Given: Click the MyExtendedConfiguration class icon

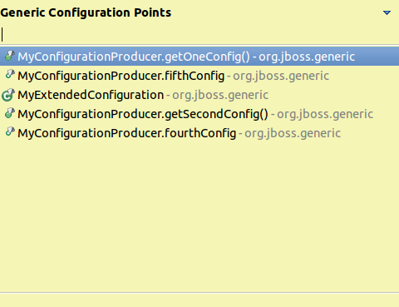Looking at the screenshot, I should (8, 95).
